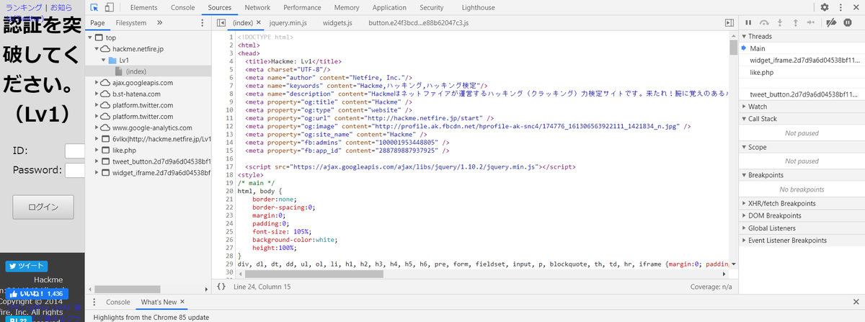Screen dimensions: 865x322
Task: Expand tweet_button frame in file tree
Action: [x=97, y=161]
